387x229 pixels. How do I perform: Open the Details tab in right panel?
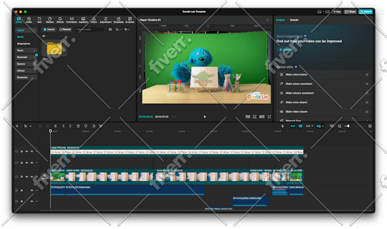click(x=294, y=20)
